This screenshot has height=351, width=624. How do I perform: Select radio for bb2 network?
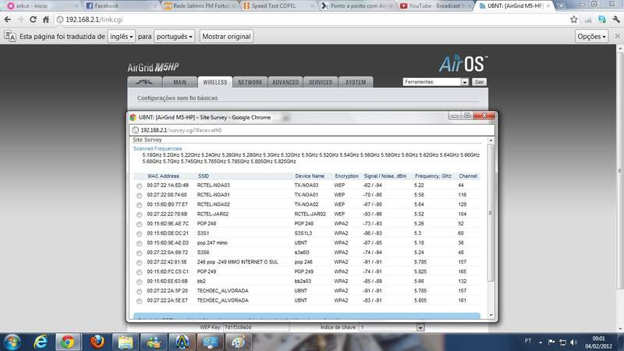coord(139,282)
